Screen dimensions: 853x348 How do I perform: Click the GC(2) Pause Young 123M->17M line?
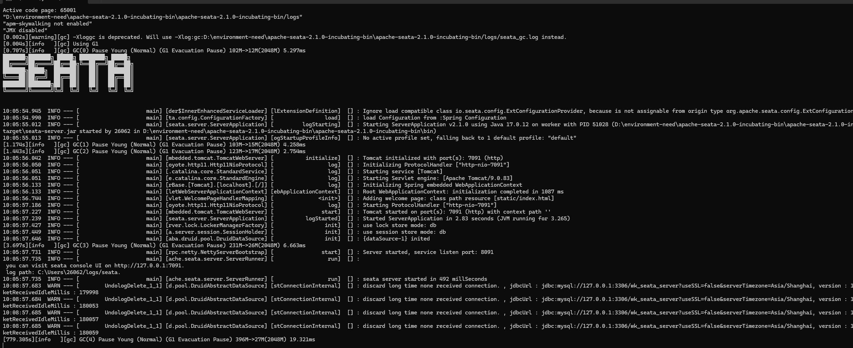pos(154,151)
